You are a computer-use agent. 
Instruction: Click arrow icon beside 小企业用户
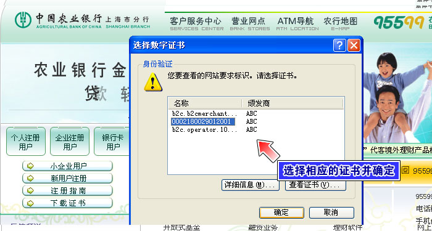click(x=30, y=166)
